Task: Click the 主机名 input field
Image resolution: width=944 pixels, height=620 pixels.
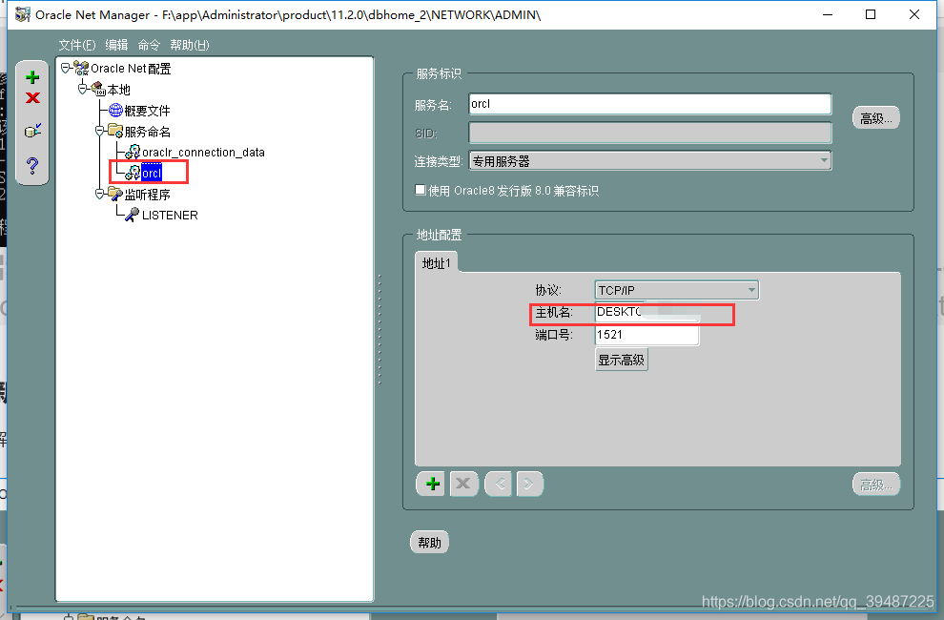Action: click(x=647, y=312)
